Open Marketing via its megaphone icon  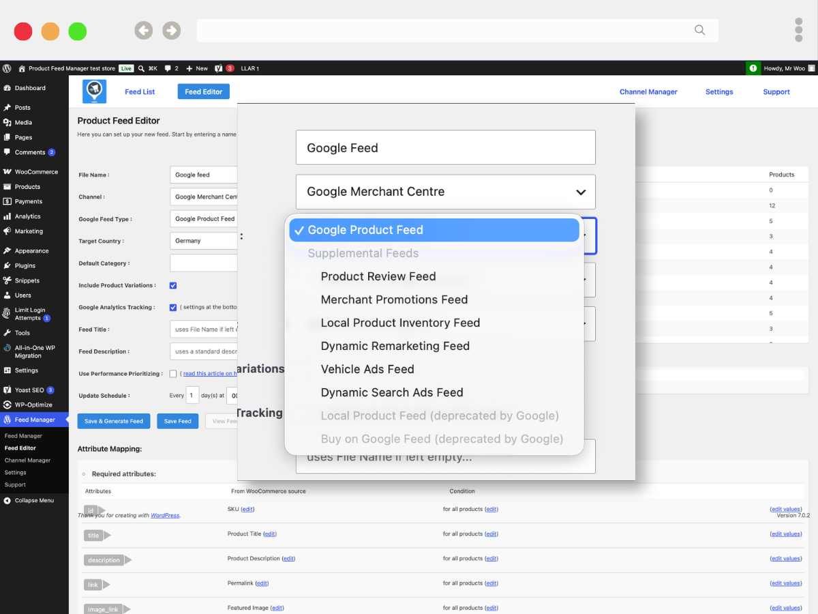(7, 231)
